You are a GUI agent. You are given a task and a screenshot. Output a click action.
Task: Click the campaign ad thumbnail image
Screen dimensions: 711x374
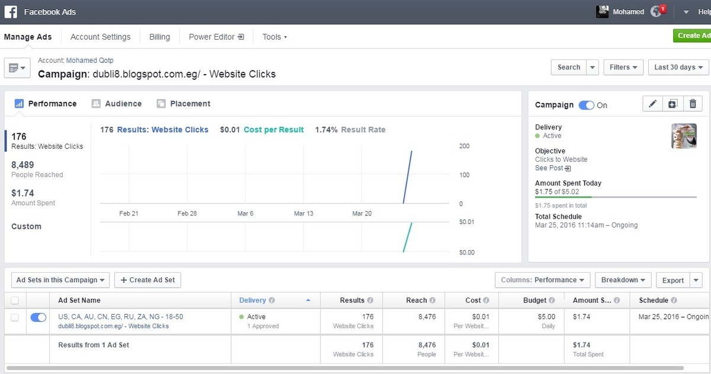click(x=684, y=136)
